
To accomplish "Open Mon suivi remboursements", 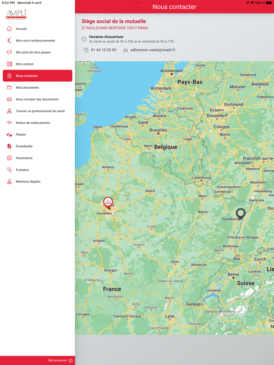I will click(x=38, y=41).
